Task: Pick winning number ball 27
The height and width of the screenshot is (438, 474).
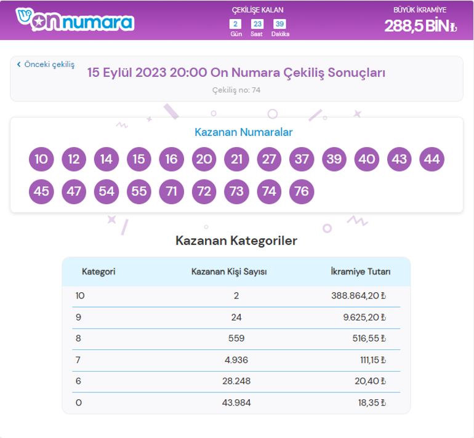Action: 269,159
